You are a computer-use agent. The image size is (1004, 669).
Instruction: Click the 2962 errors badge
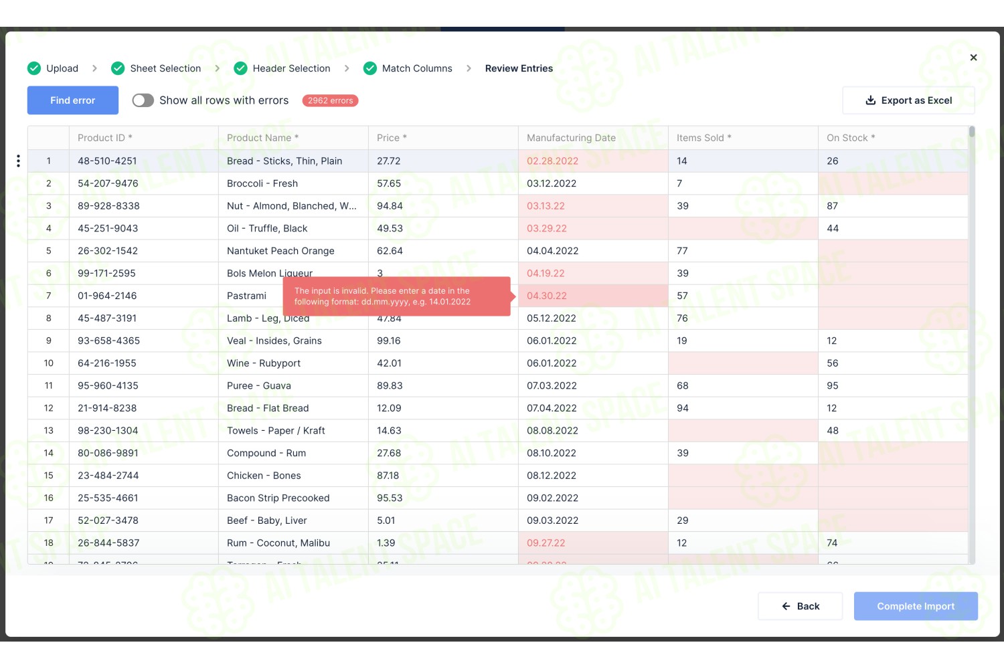point(330,100)
